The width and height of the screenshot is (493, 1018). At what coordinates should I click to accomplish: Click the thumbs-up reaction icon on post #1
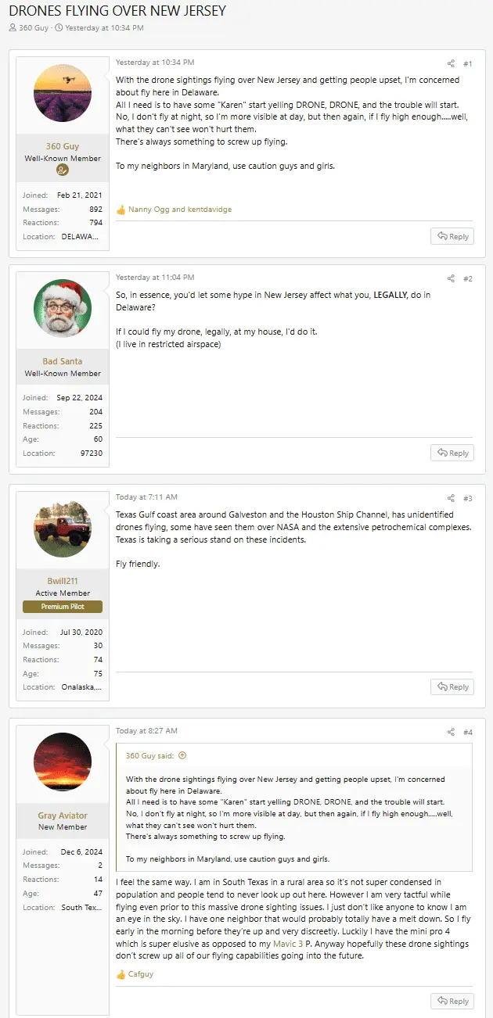[x=121, y=210]
